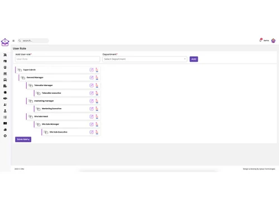The height and width of the screenshot is (209, 279).
Task: Click the person icon in Marketing Executive row
Action: tap(97, 109)
